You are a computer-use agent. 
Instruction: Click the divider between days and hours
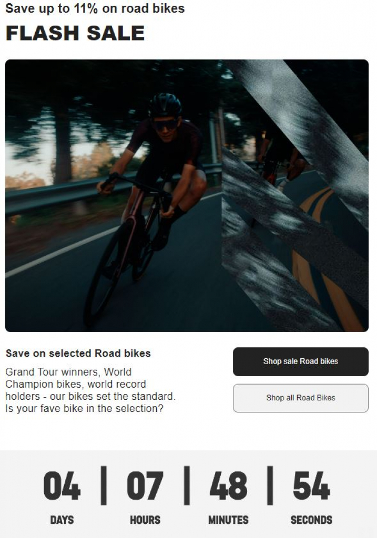point(104,485)
